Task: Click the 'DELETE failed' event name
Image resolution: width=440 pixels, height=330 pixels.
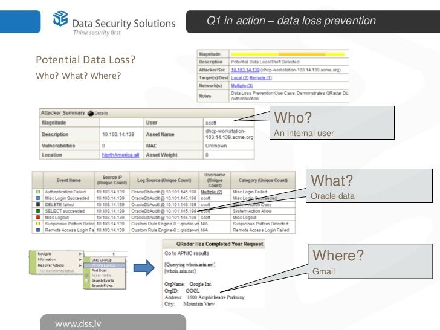Action: (59, 204)
